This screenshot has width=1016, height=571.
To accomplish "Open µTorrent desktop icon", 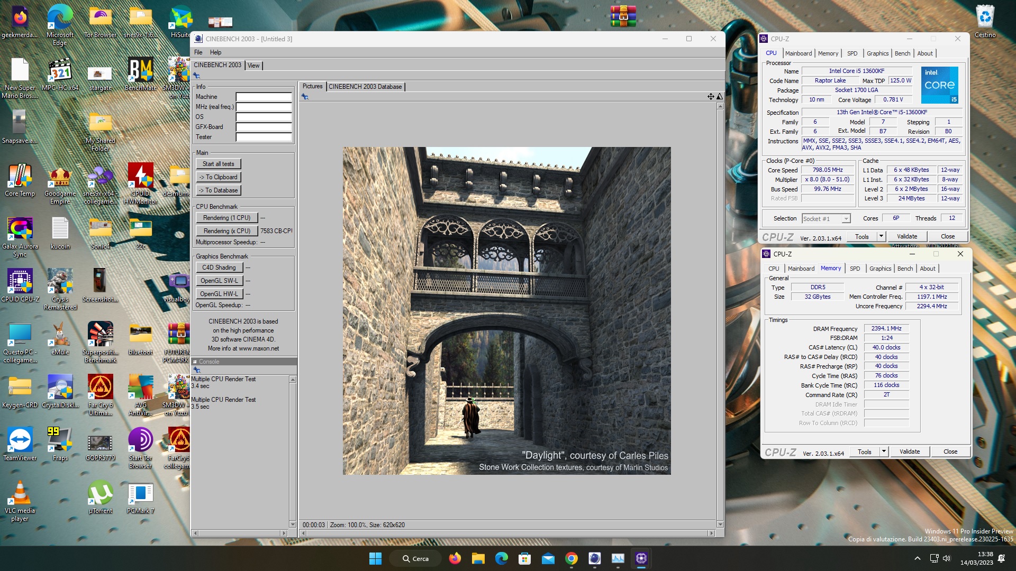I will 100,498.
